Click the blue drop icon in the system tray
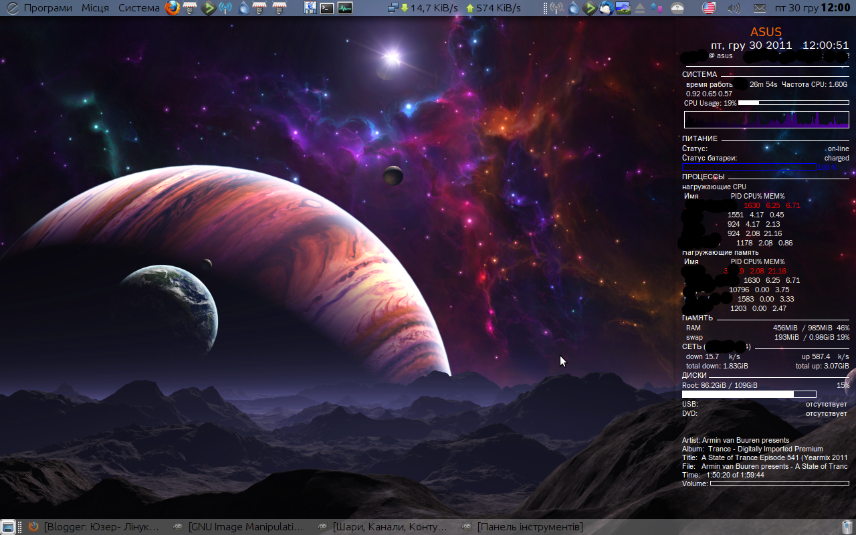 coord(574,8)
